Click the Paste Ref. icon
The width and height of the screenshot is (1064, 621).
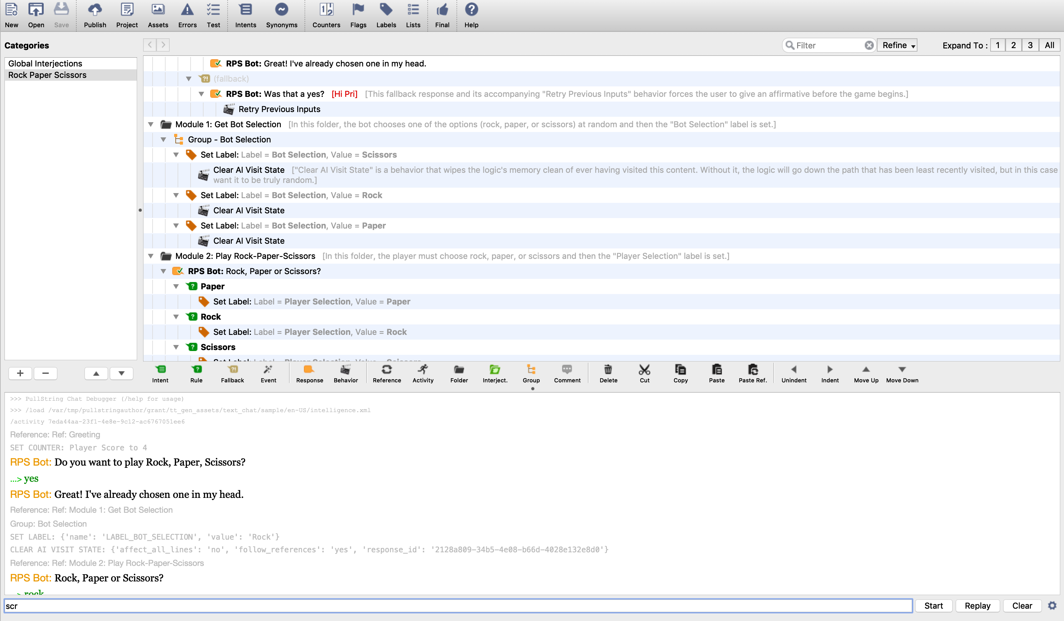tap(752, 373)
